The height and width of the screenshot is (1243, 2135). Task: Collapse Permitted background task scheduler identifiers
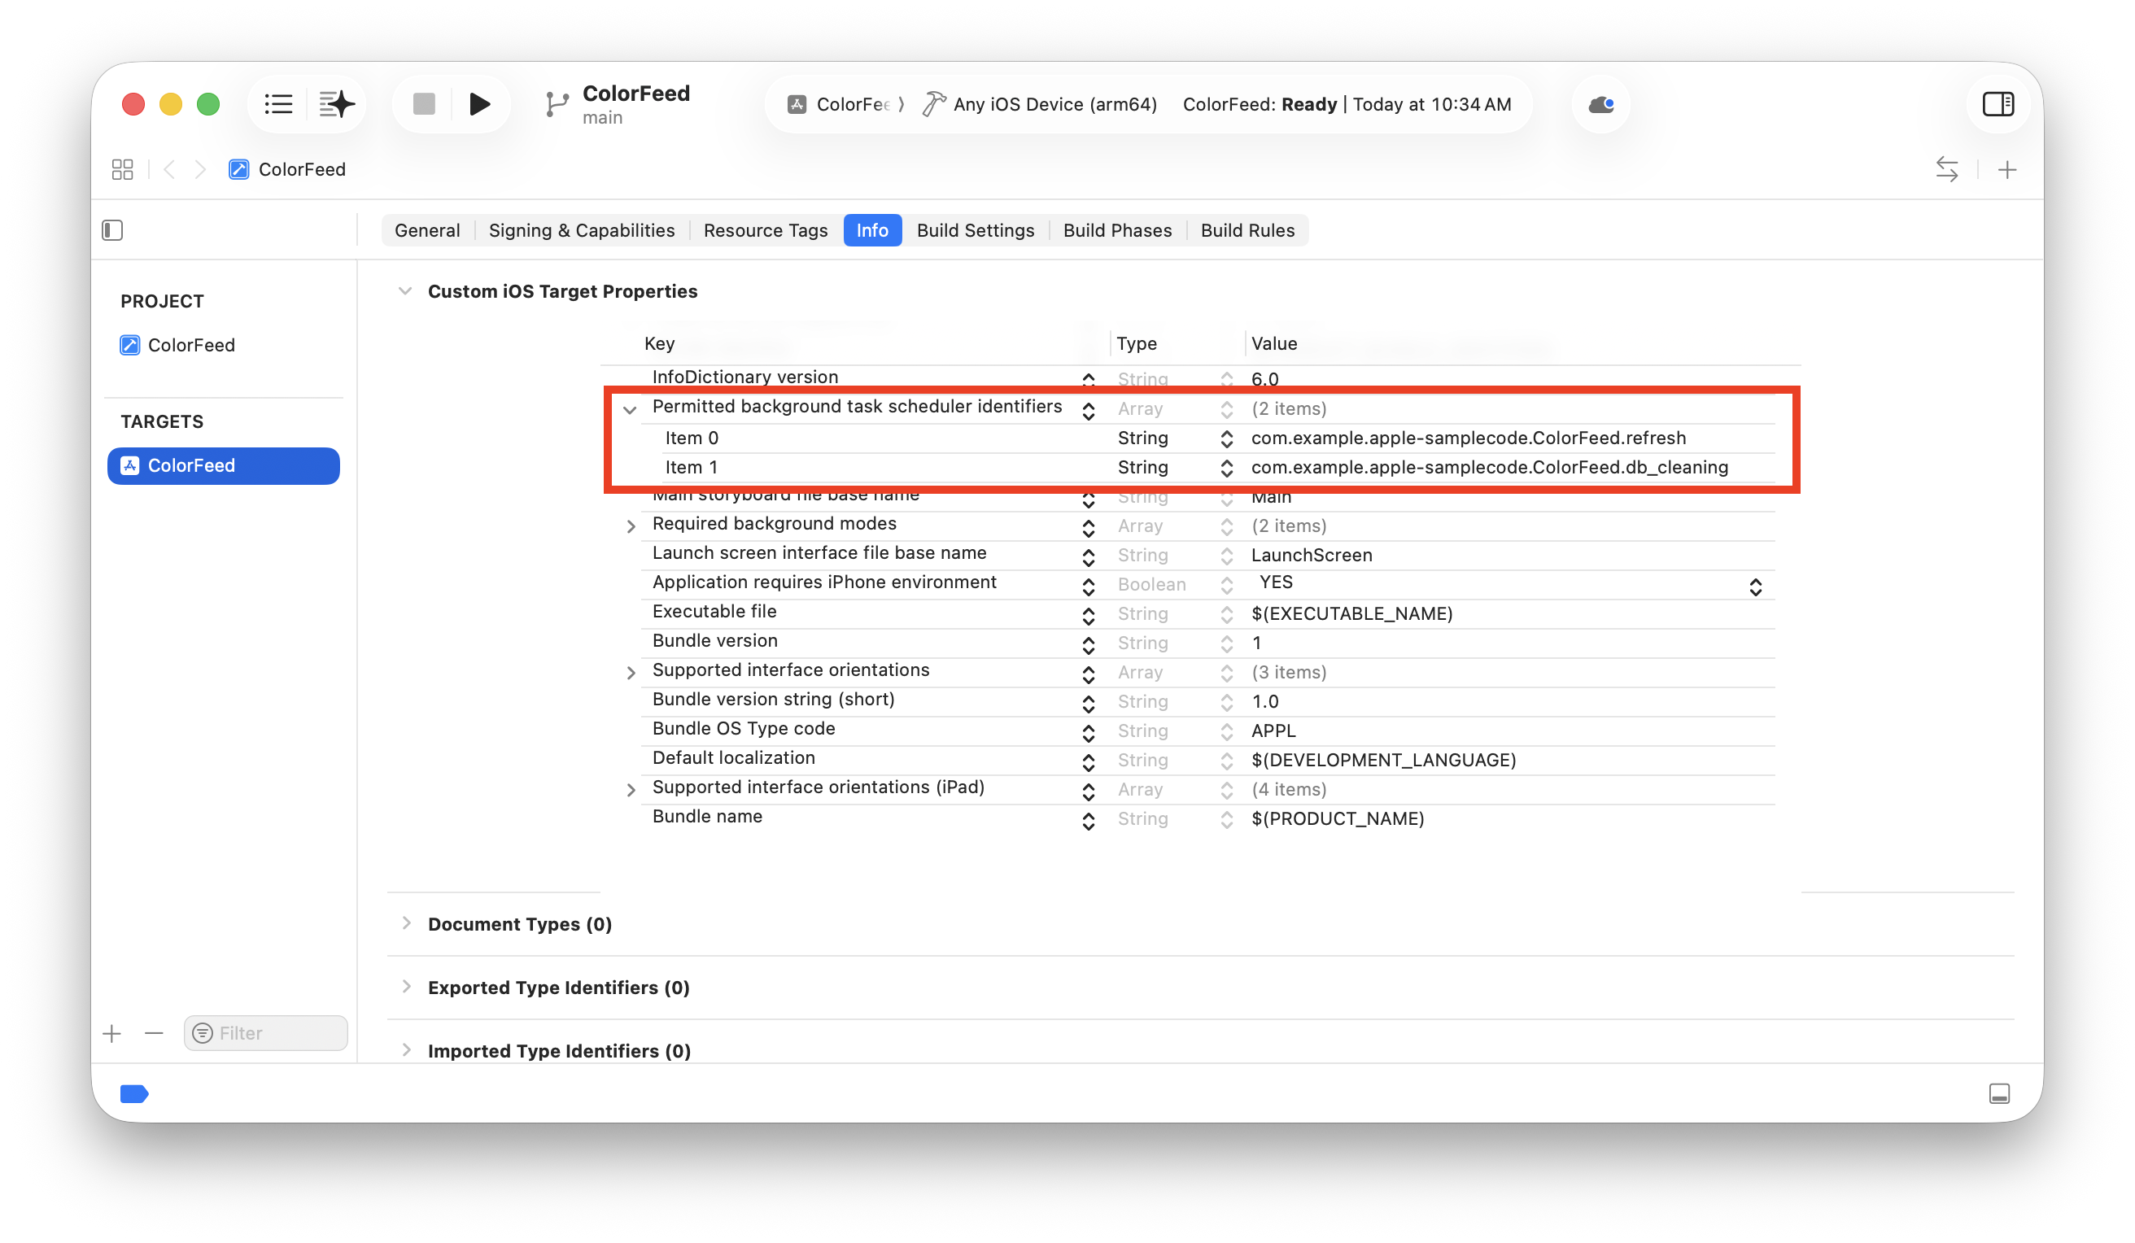tap(630, 410)
